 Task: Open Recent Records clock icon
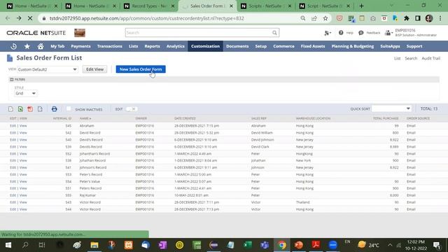pyautogui.click(x=13, y=46)
